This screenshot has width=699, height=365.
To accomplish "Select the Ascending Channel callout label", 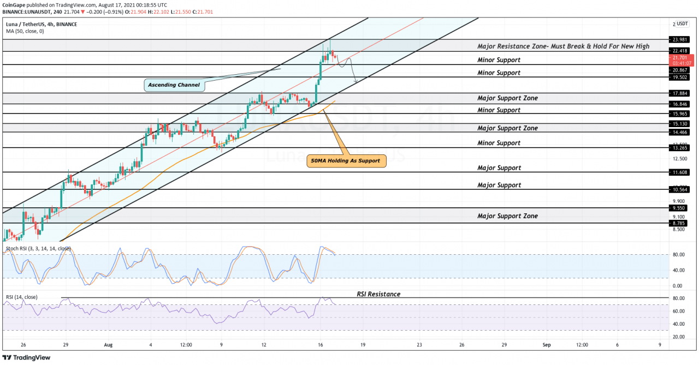I will 174,85.
